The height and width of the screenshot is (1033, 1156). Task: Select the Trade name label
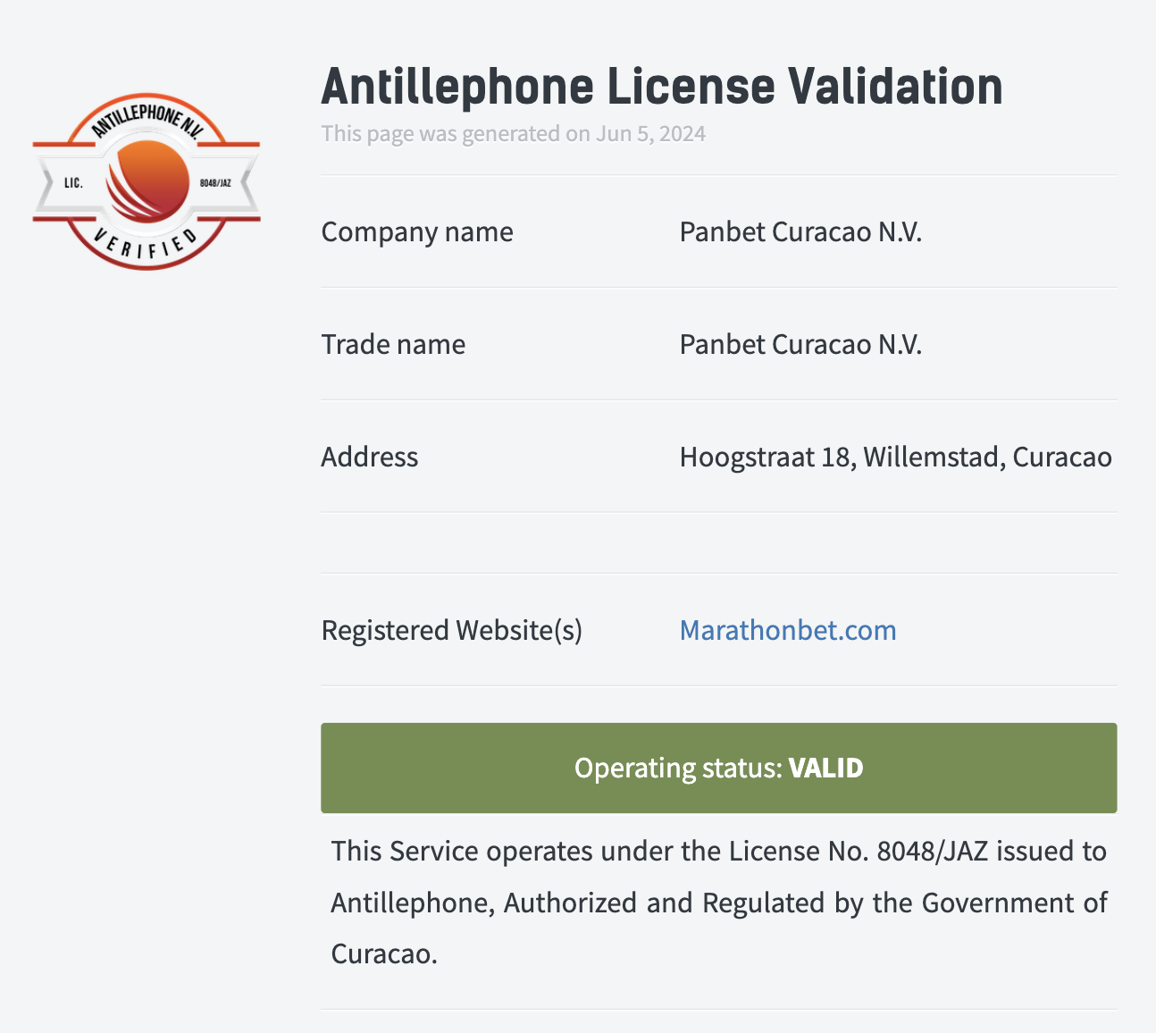point(393,344)
